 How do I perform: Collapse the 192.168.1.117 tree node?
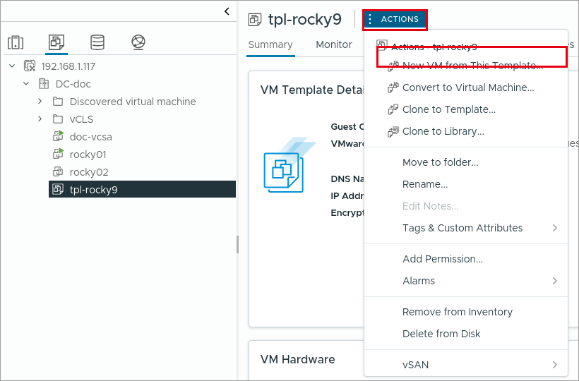12,66
